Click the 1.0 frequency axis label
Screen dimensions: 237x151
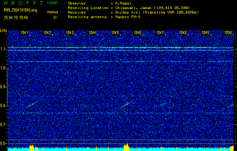[x=3, y=68]
